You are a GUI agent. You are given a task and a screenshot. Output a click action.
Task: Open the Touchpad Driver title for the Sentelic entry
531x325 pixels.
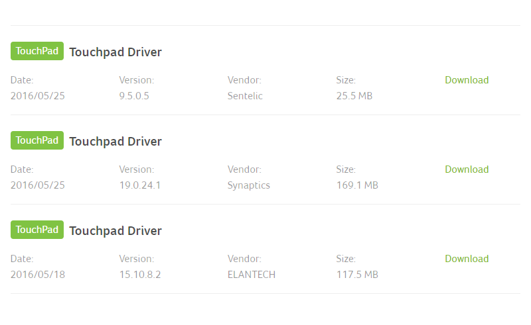115,52
